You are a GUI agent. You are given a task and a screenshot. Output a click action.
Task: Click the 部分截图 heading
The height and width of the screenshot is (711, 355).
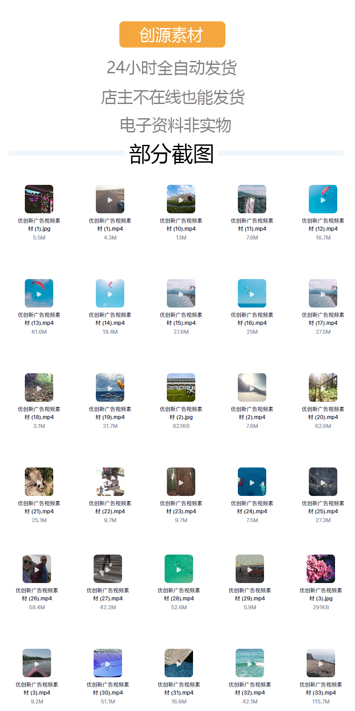(172, 154)
